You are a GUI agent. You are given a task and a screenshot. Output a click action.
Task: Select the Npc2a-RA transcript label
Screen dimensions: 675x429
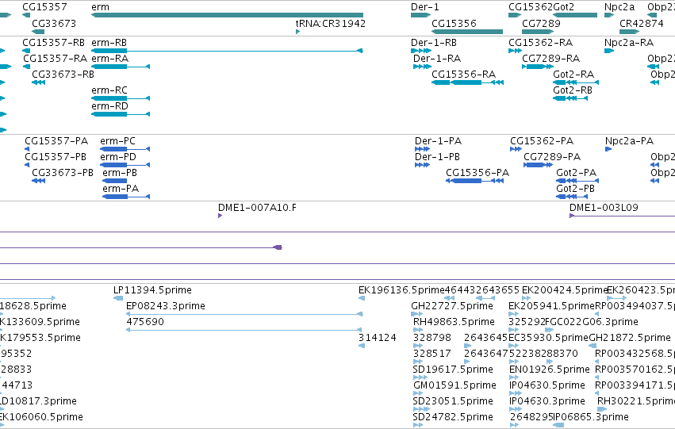point(629,43)
